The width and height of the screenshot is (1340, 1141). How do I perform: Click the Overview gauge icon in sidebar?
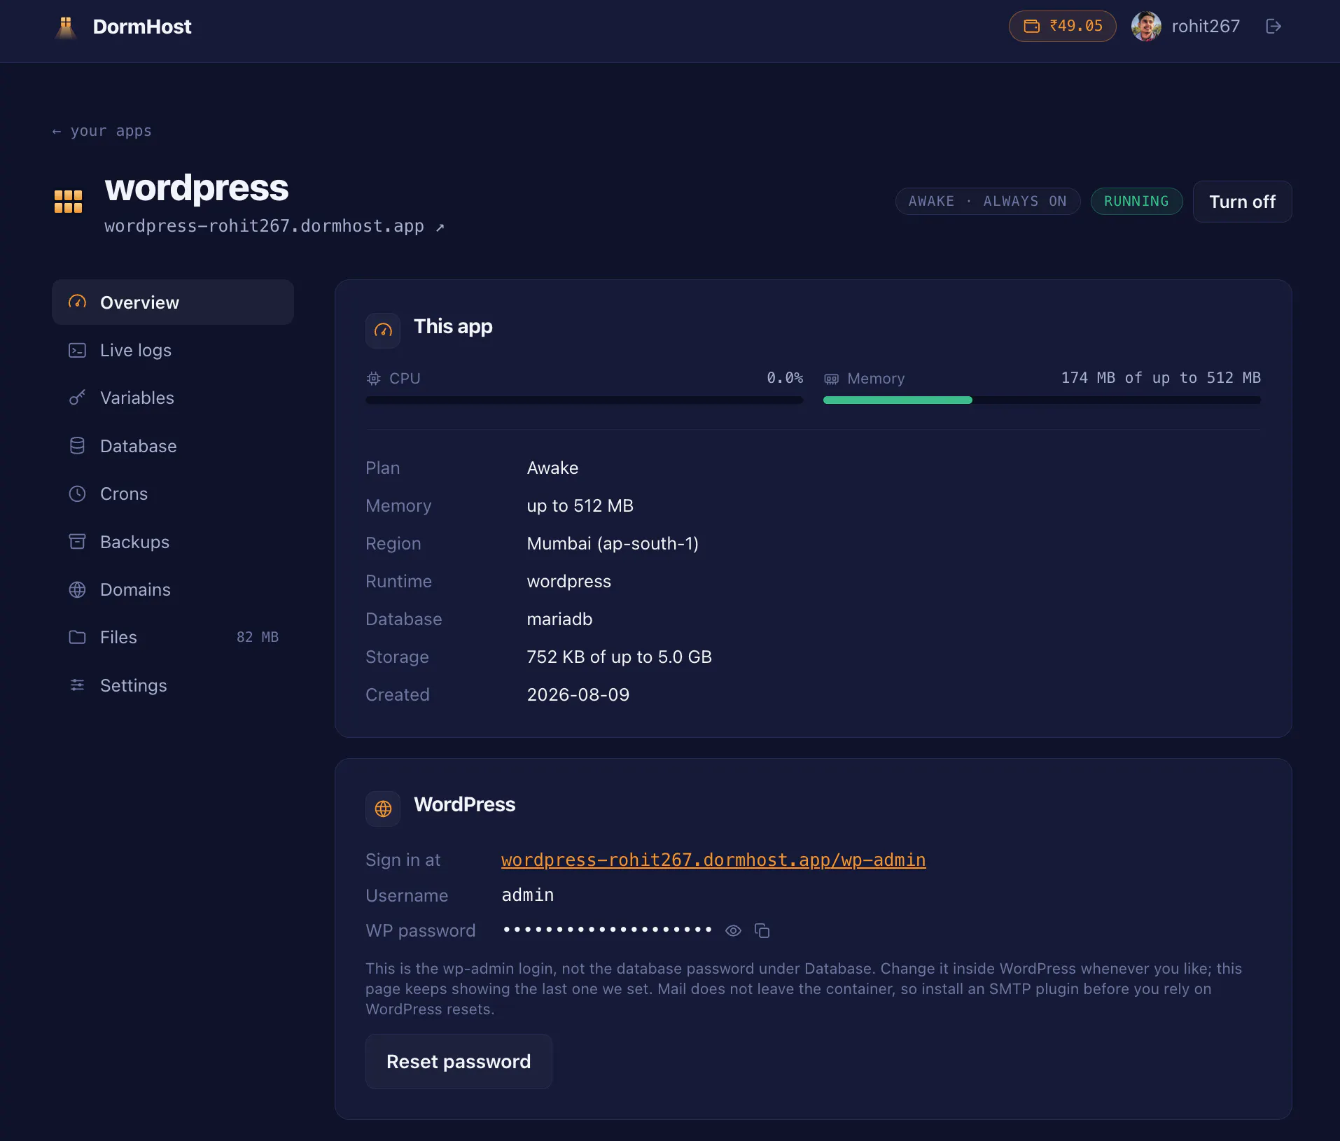(x=77, y=302)
